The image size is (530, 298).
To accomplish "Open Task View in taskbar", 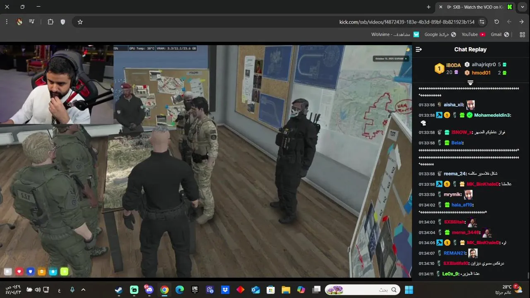I will click(x=316, y=290).
